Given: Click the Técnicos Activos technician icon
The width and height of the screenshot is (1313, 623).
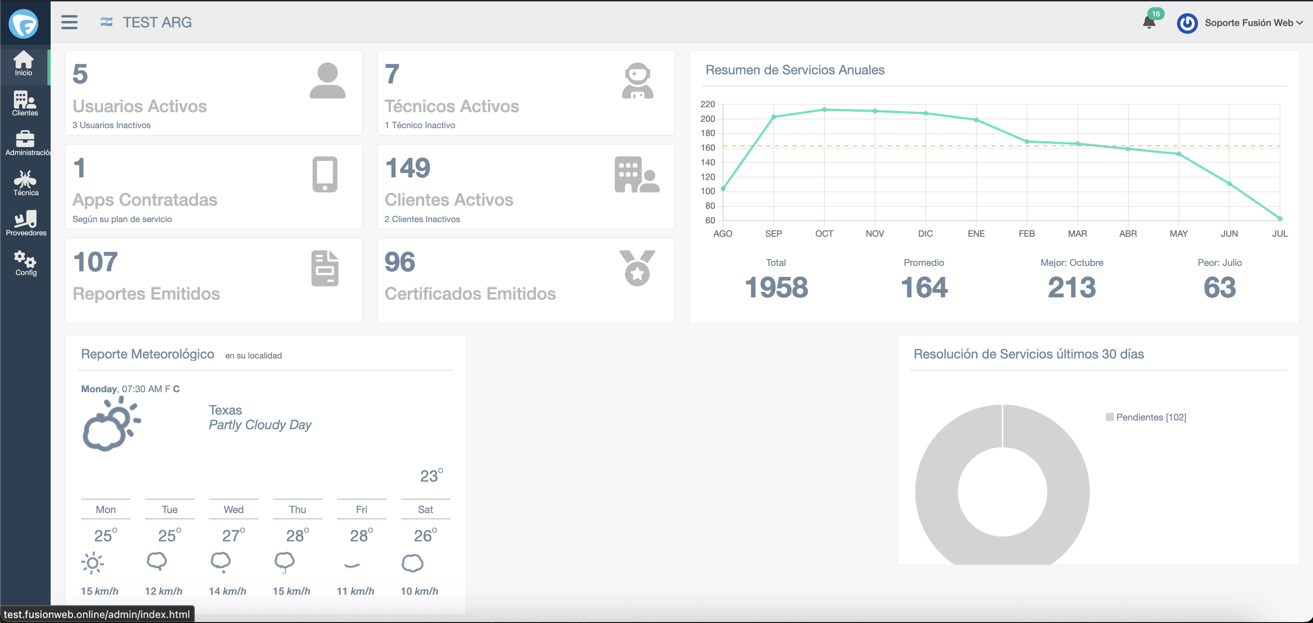Looking at the screenshot, I should [637, 80].
